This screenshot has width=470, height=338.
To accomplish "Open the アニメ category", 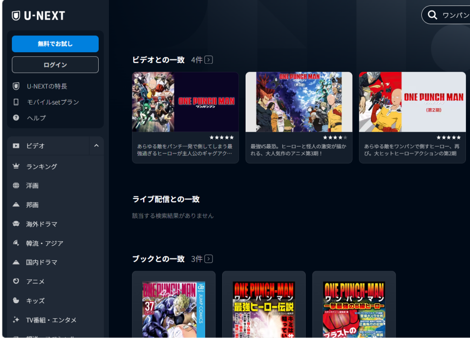I will tap(35, 282).
